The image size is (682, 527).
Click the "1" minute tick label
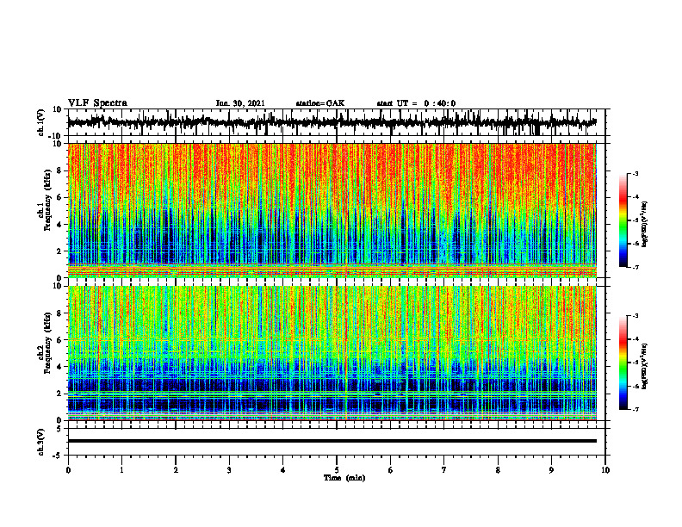click(121, 470)
